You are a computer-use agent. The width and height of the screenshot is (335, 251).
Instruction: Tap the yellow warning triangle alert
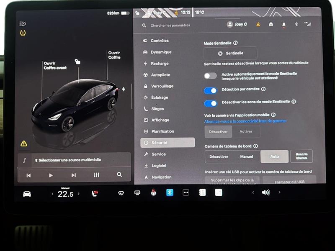tap(24, 143)
